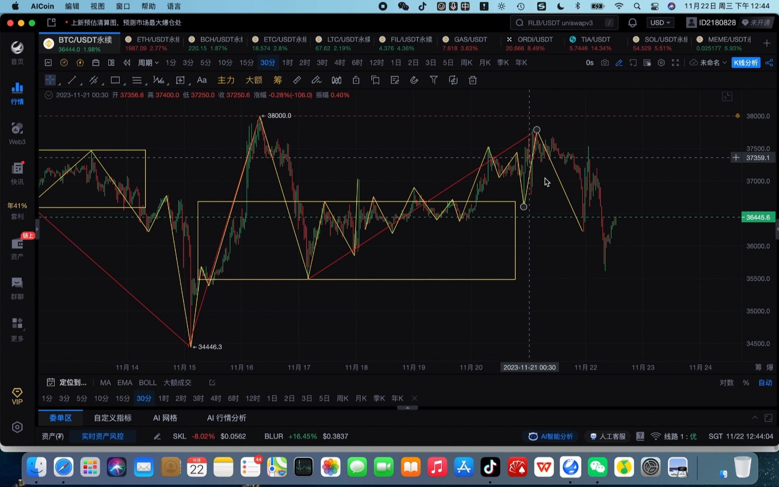Add a new symbol tab
Screen dimensions: 779x487
(766, 43)
